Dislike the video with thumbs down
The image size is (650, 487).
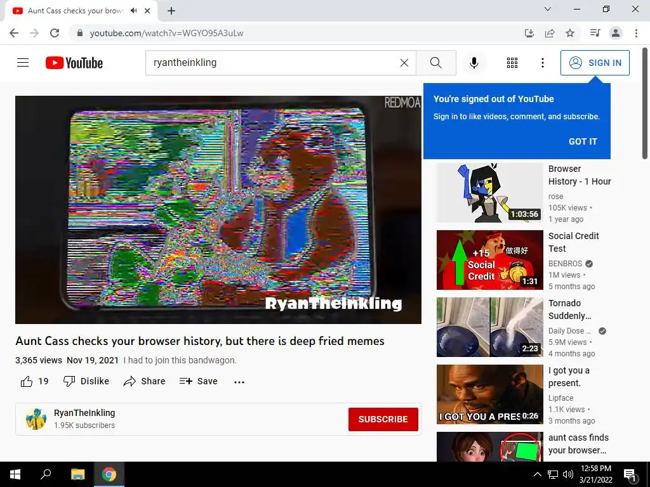tap(86, 381)
